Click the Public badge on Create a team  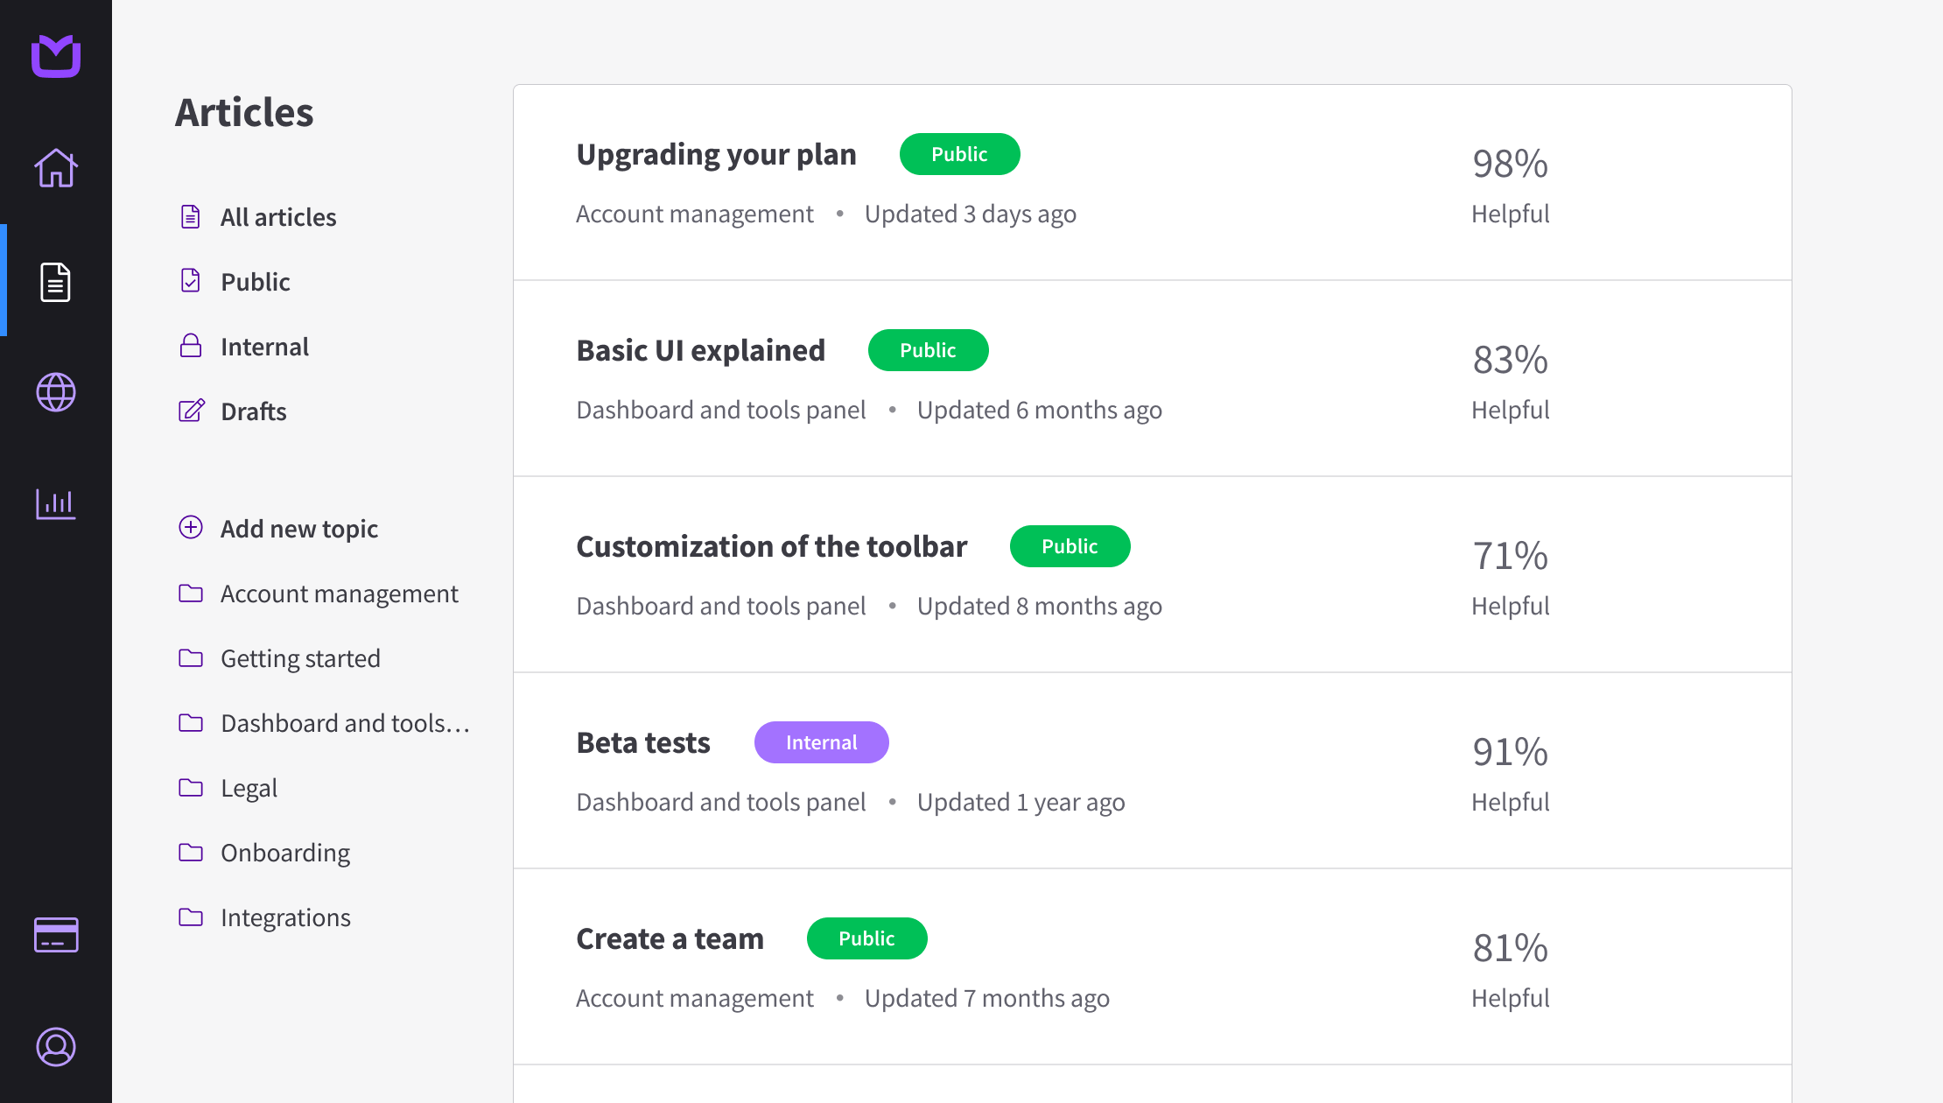coord(866,938)
